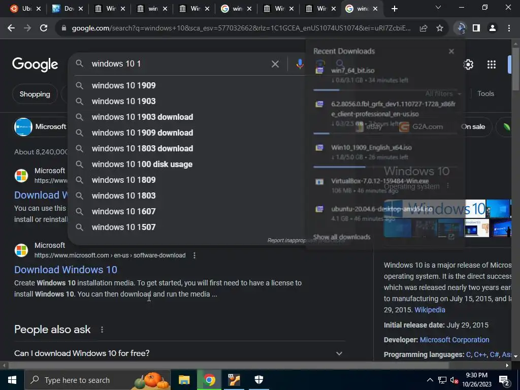This screenshot has height=390, width=520.
Task: Click the Chrome icon in taskbar
Action: coord(209,380)
